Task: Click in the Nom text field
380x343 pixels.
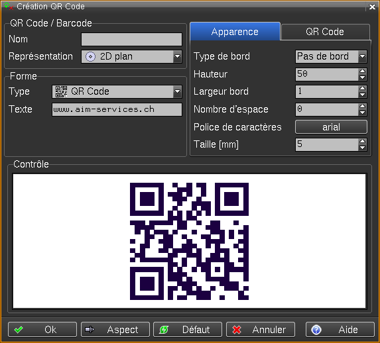Action: 131,40
